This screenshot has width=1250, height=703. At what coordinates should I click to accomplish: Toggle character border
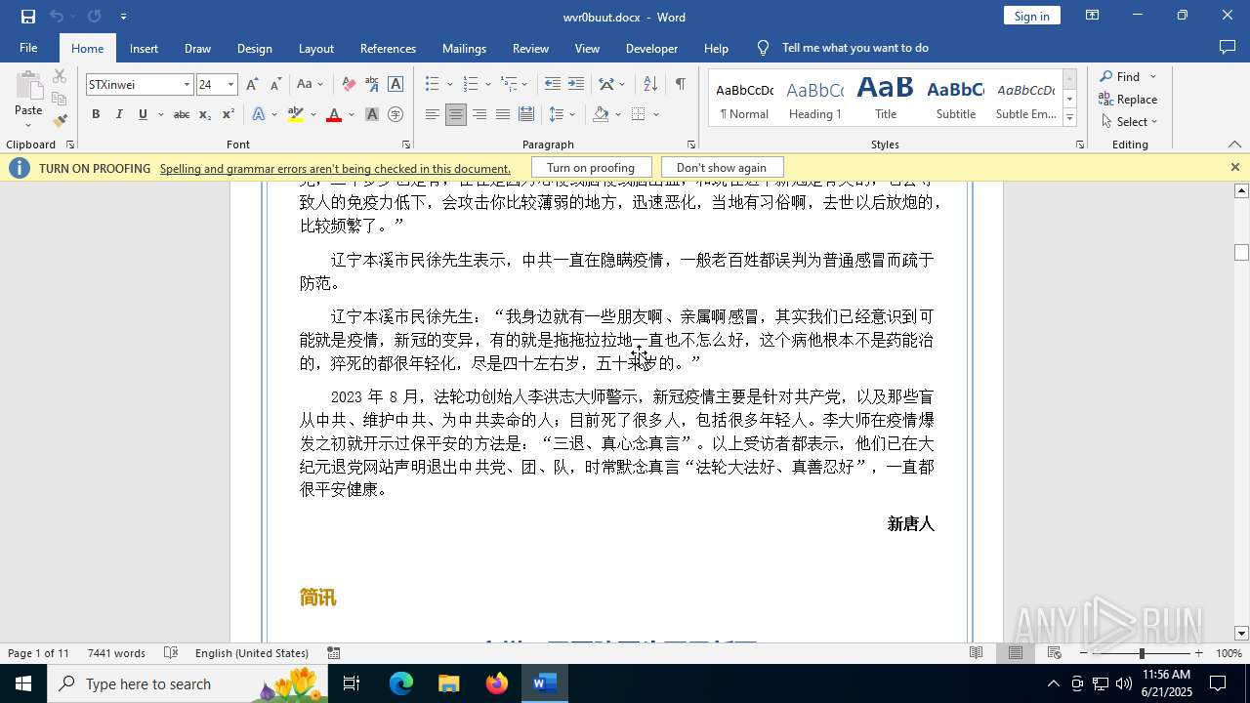396,85
